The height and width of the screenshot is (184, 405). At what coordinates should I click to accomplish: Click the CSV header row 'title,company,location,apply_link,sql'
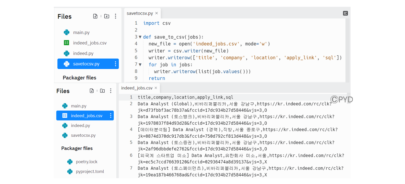click(185, 97)
